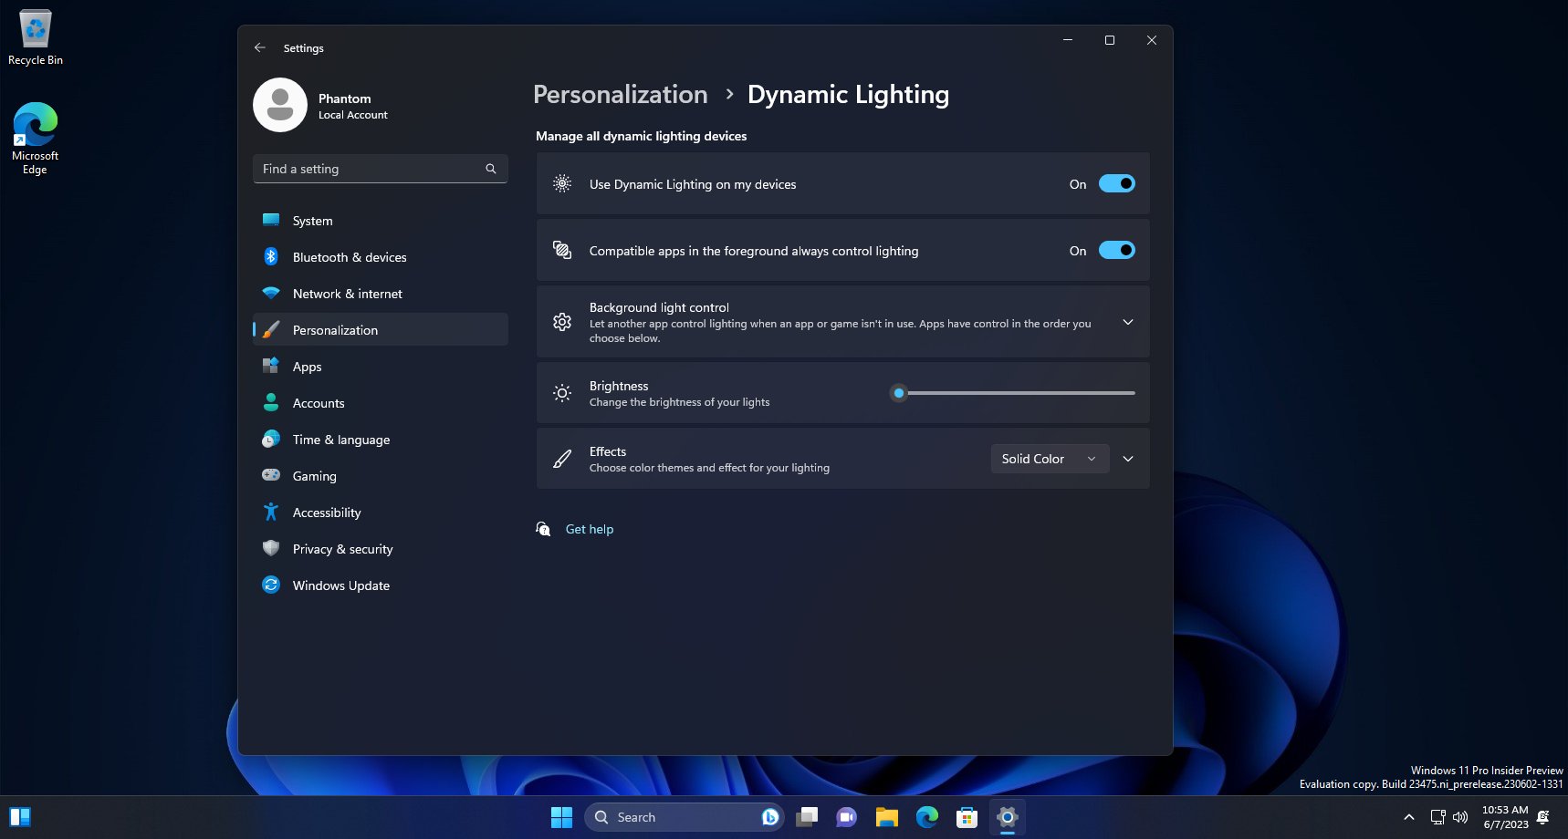Click Personalization breadcrumb in header
The height and width of the screenshot is (839, 1568).
621,95
